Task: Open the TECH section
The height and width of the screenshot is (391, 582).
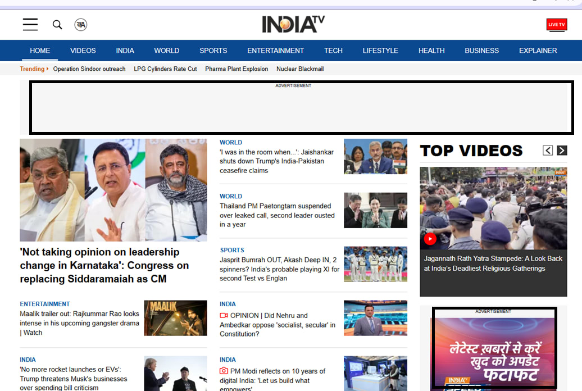Action: point(333,51)
